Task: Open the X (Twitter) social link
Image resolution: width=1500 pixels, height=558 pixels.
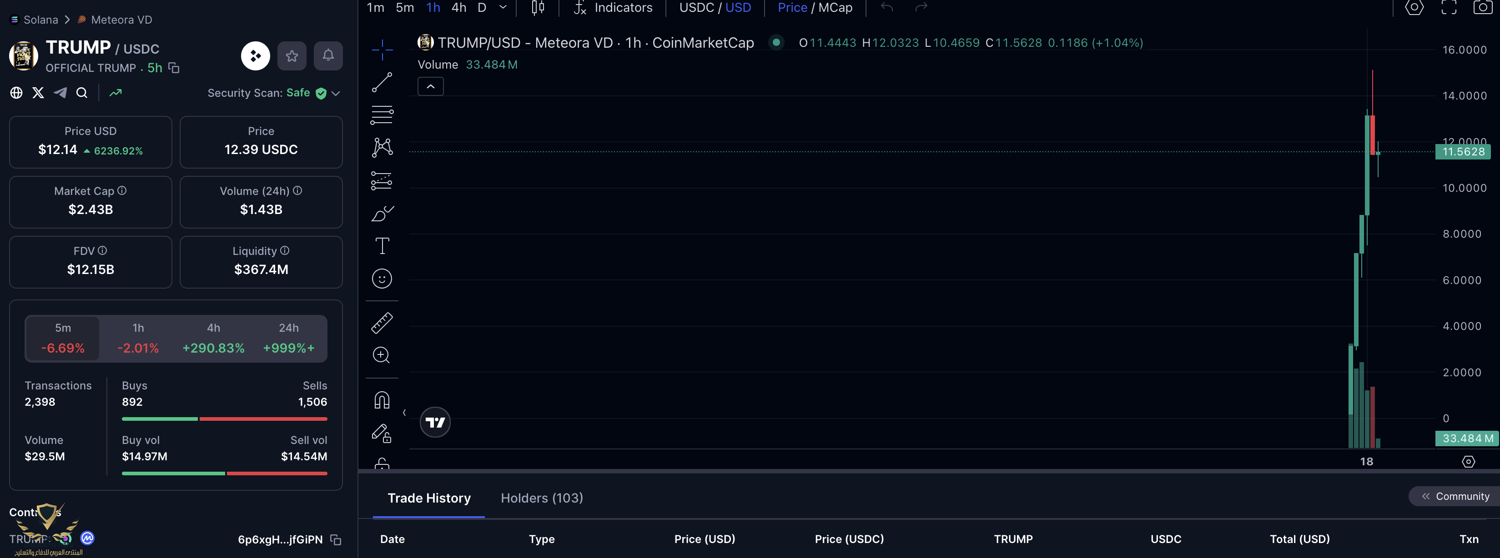Action: (38, 93)
